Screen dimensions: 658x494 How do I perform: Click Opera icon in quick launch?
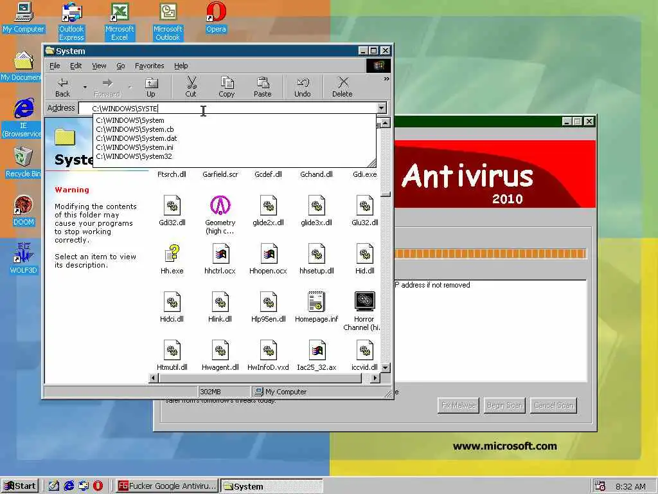(98, 486)
